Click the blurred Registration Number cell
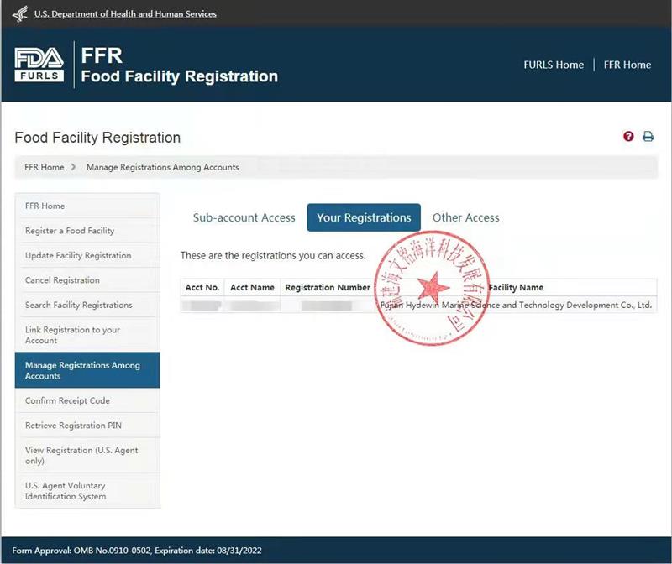This screenshot has height=564, width=672. [x=327, y=305]
